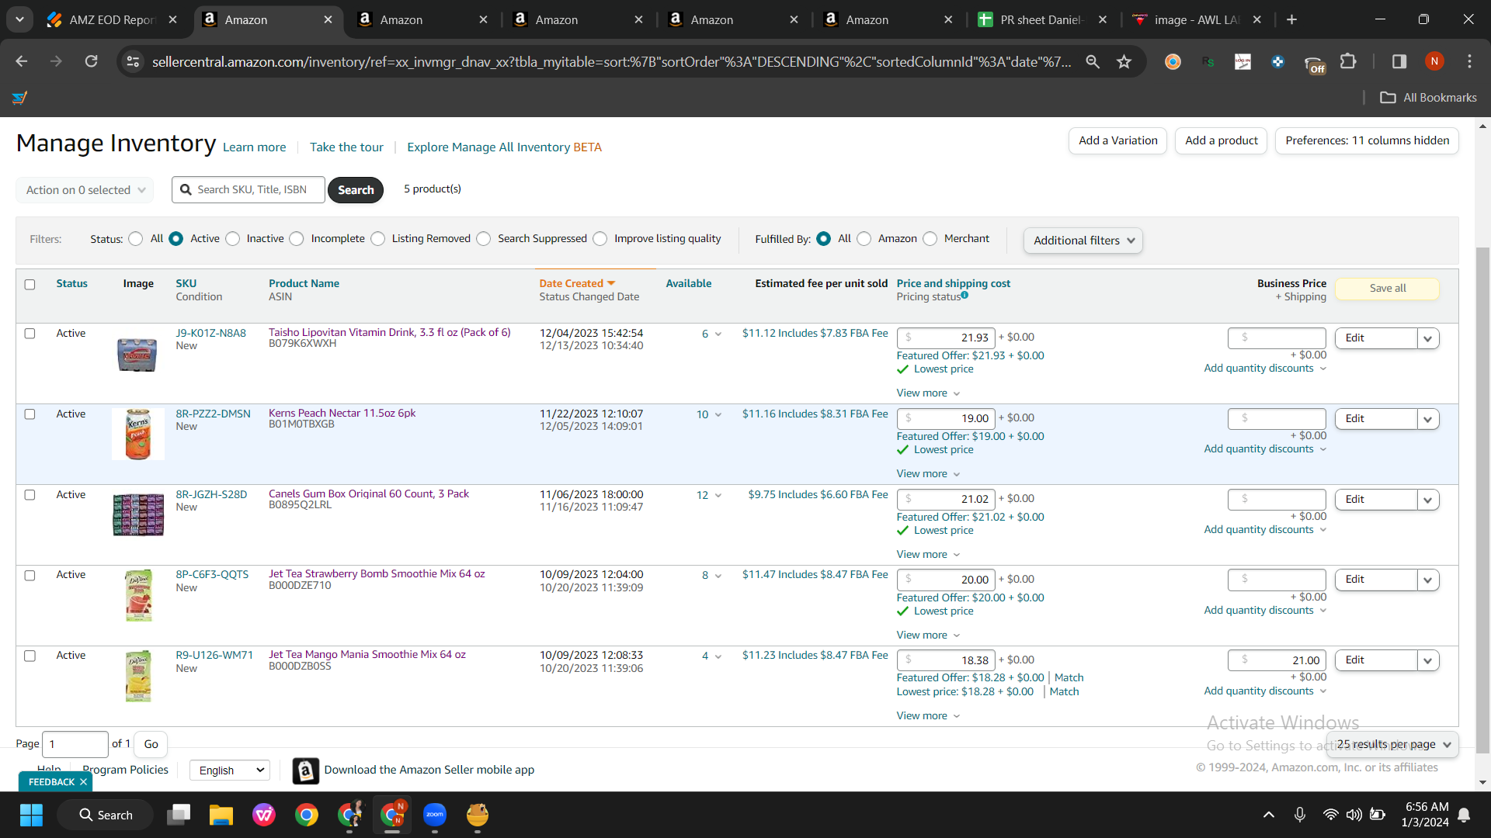Open Edit dropdown arrow for Kerns Peach Nectar

click(x=1428, y=419)
